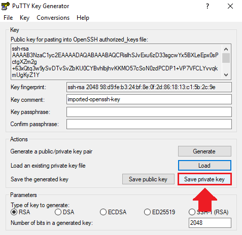
Task: Click the number of bits field
Action: pos(210,223)
